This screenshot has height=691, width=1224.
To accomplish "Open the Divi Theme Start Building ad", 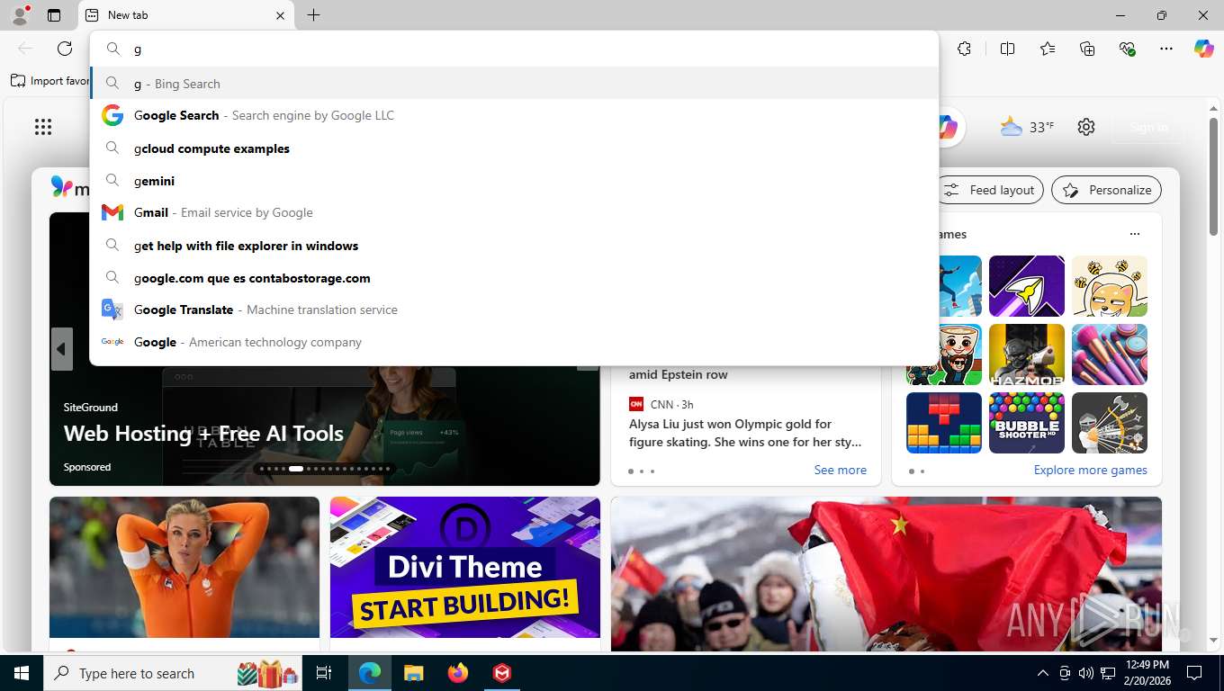I will click(465, 568).
